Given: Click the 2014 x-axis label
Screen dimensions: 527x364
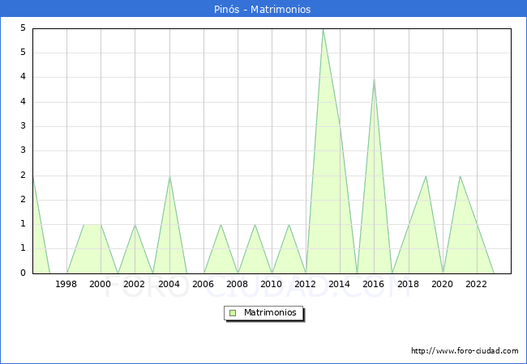Looking at the screenshot, I should click(x=339, y=284).
